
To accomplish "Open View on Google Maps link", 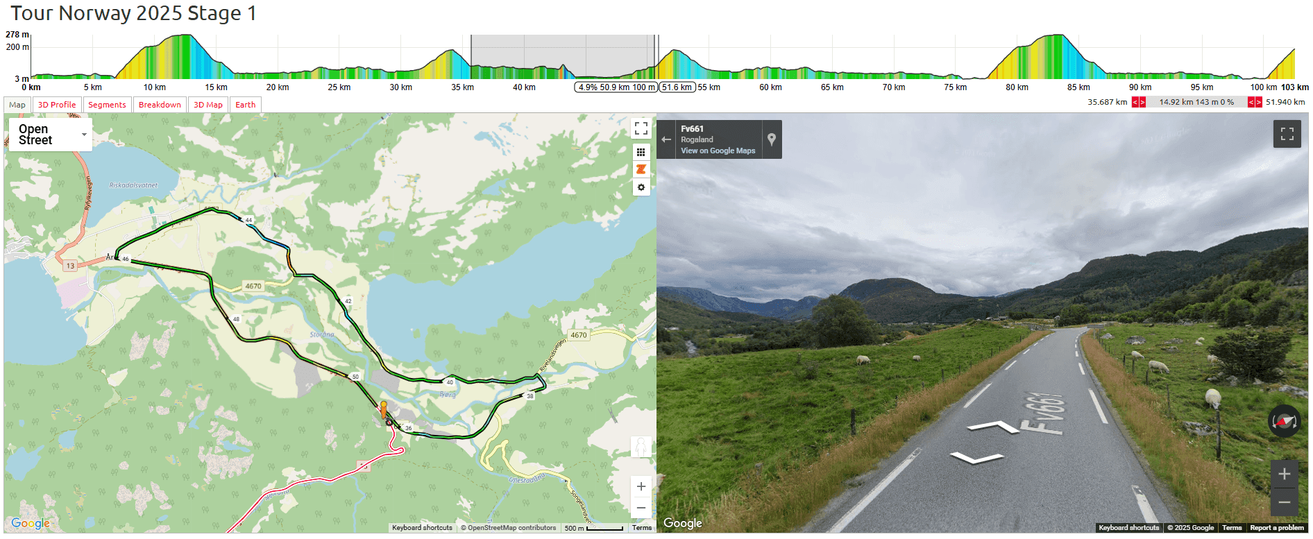I will [x=718, y=151].
